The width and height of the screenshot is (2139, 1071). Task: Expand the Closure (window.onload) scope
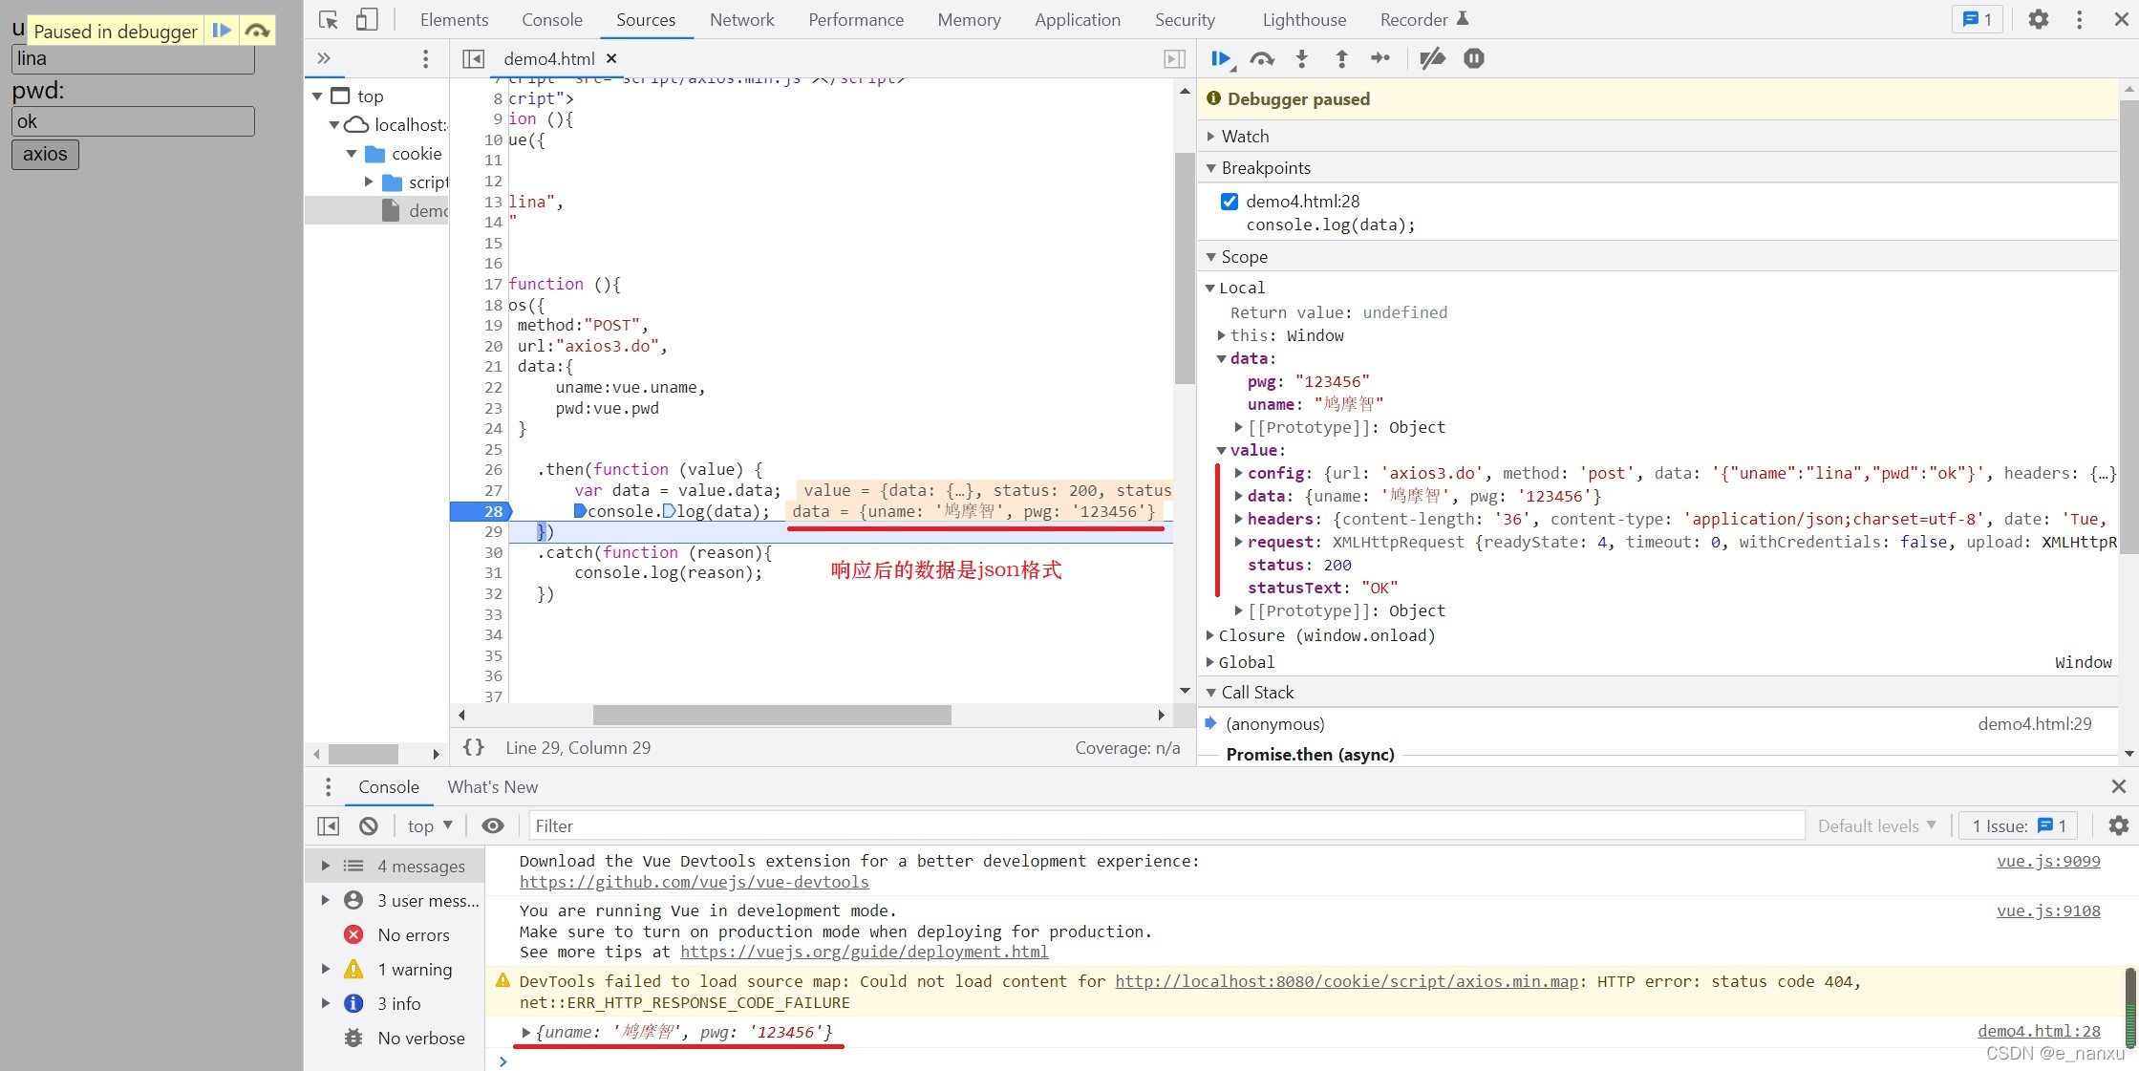tap(1210, 635)
